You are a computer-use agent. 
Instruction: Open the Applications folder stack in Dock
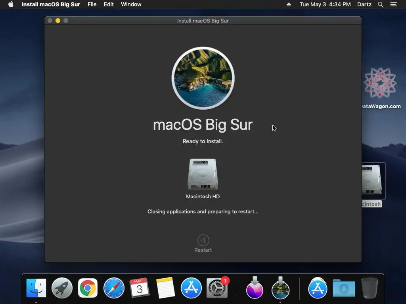pyautogui.click(x=318, y=288)
